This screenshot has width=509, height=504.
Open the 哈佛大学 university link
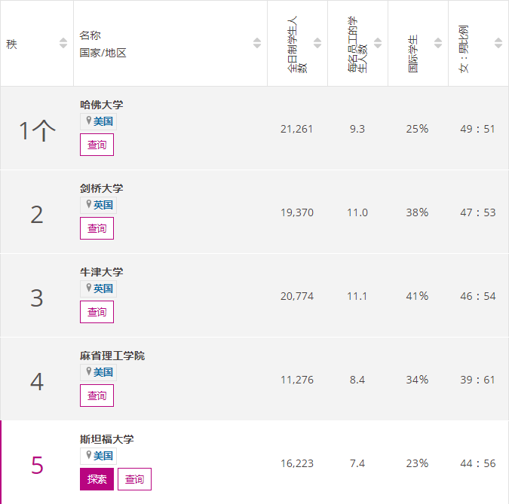point(101,105)
